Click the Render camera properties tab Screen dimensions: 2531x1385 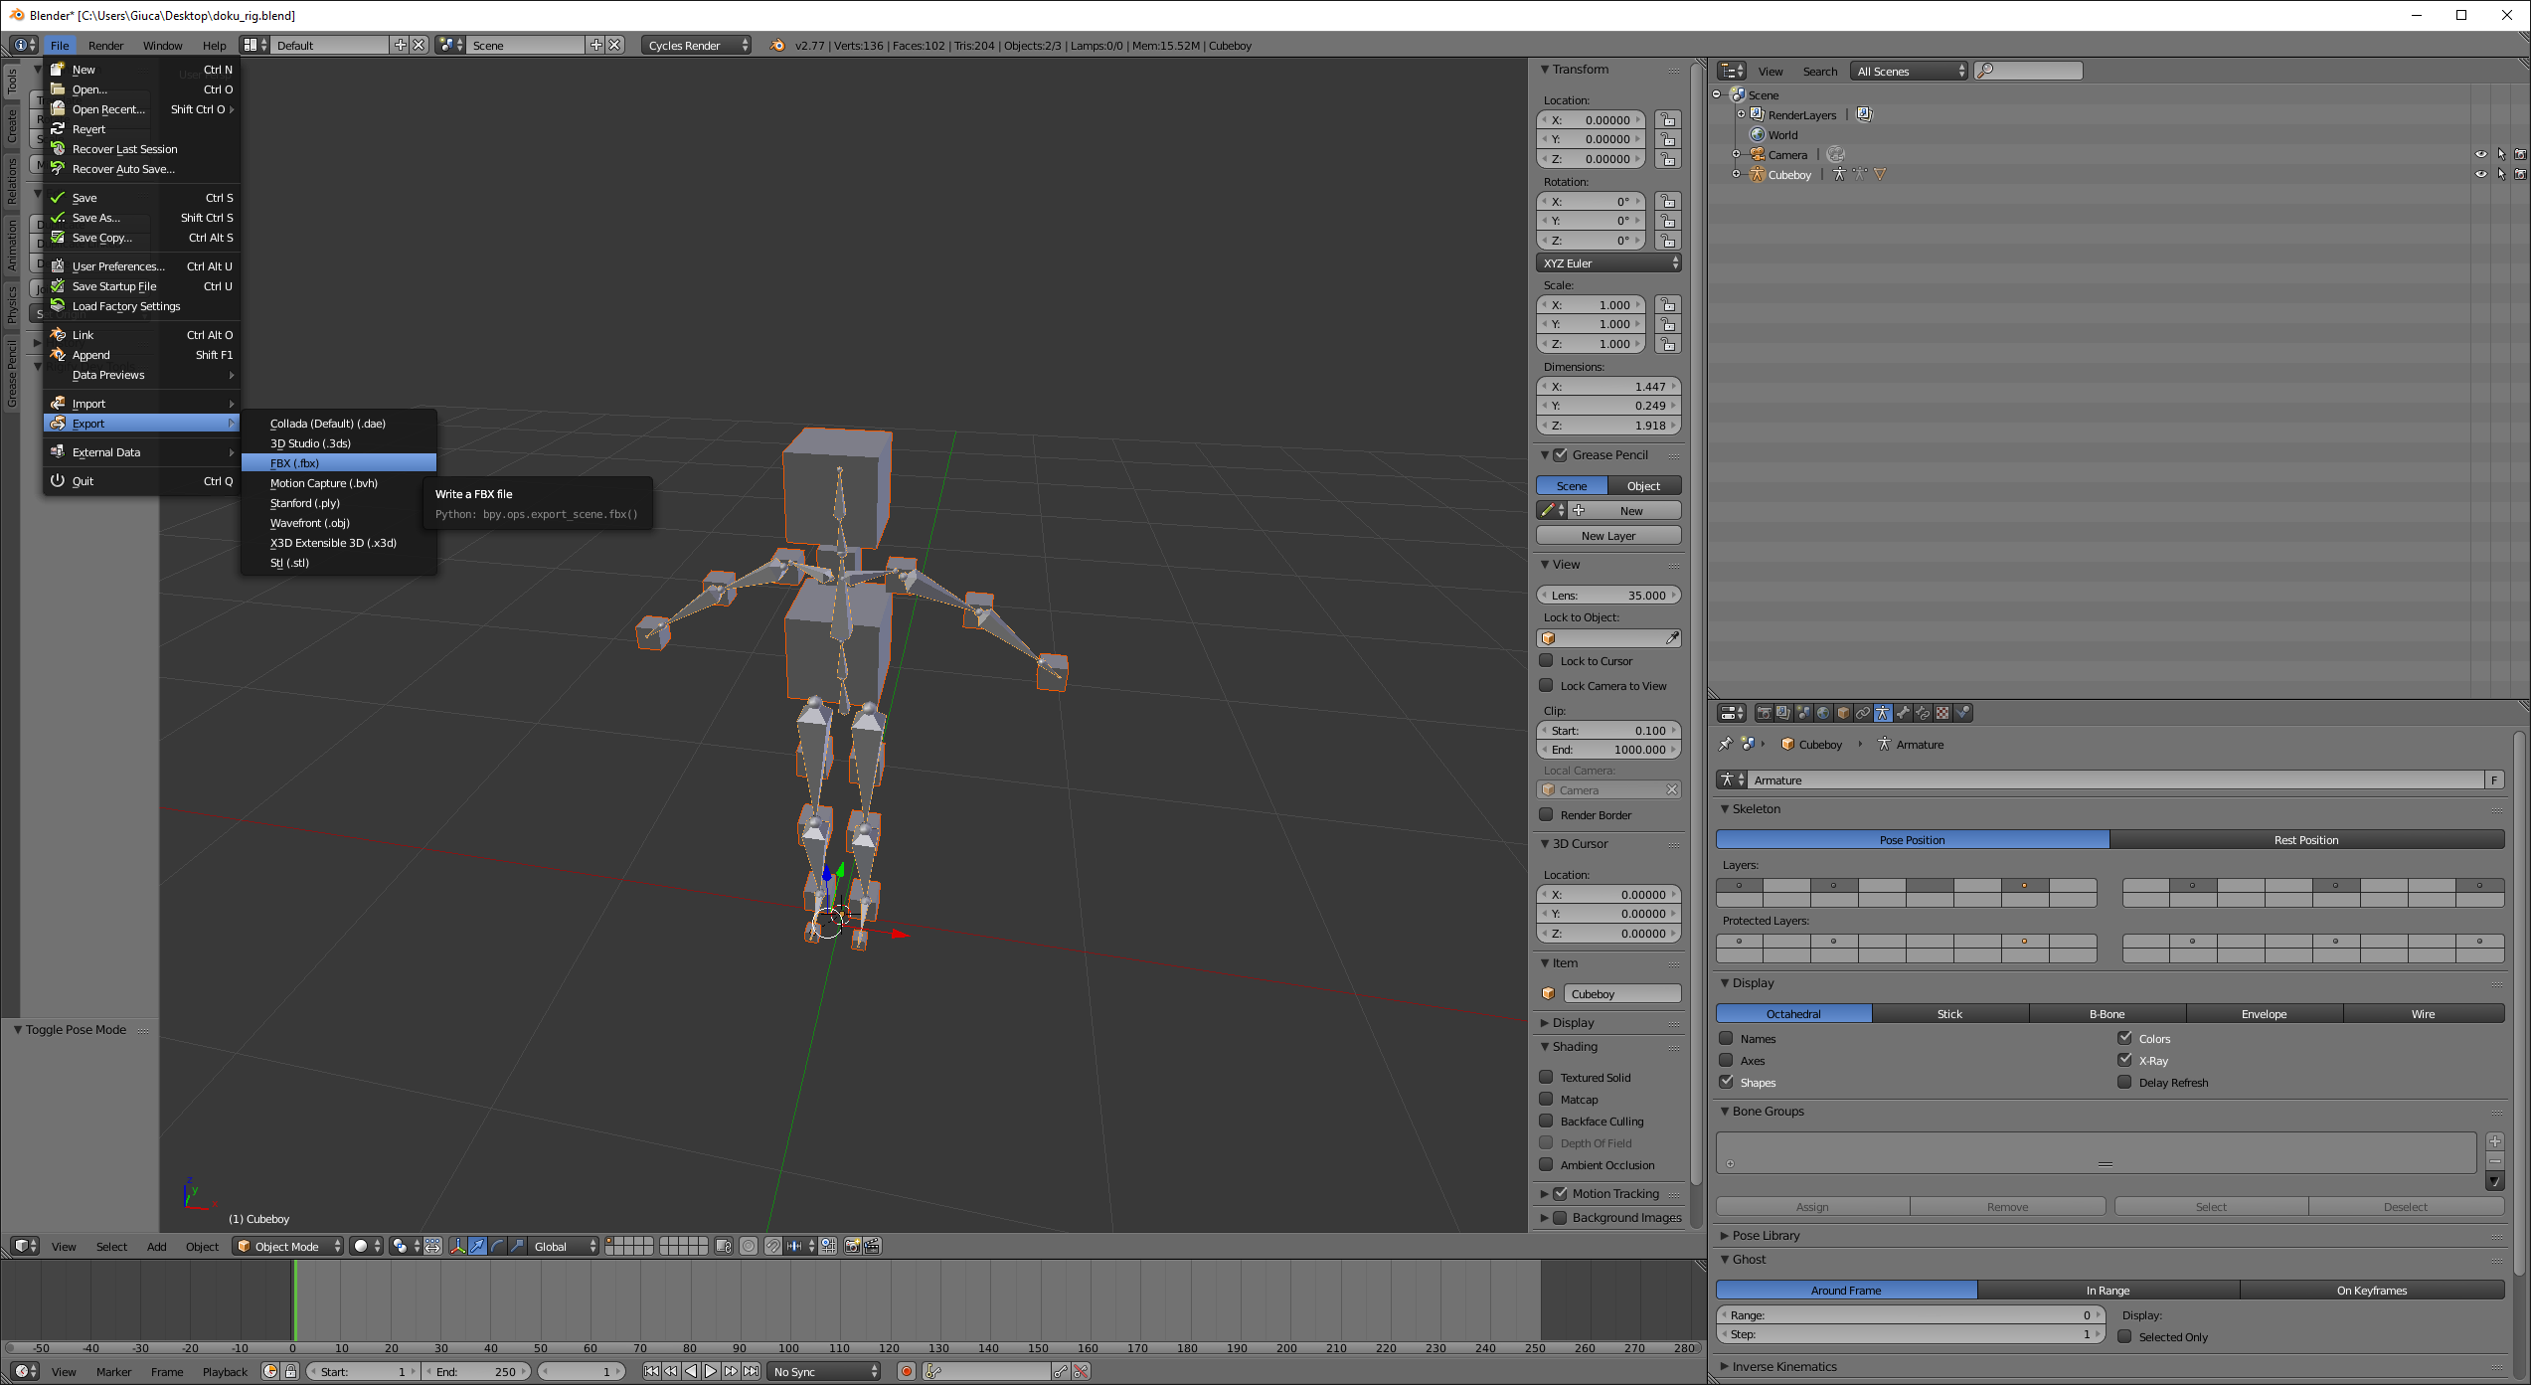[x=1764, y=713]
